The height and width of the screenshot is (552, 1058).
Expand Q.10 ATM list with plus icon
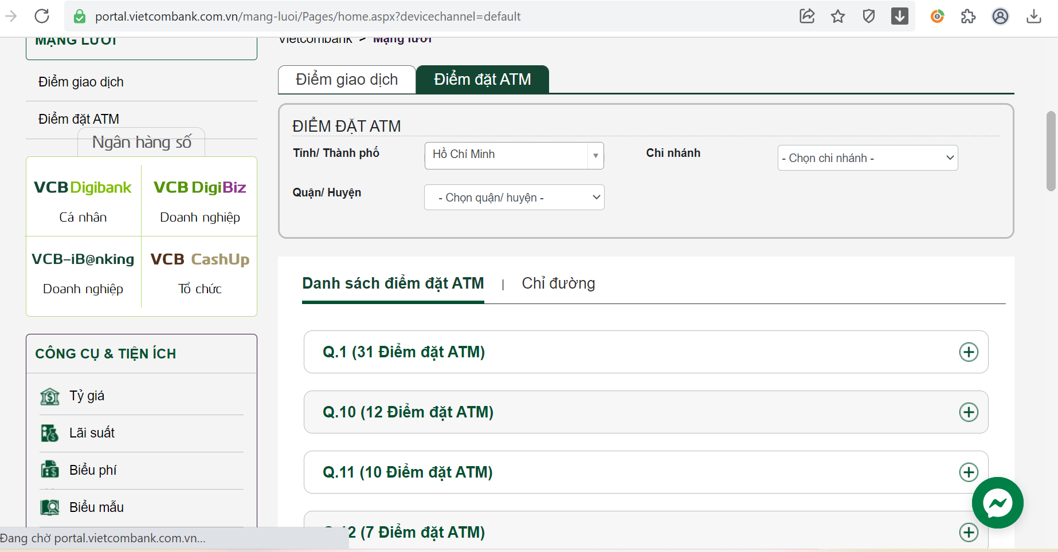pyautogui.click(x=969, y=412)
